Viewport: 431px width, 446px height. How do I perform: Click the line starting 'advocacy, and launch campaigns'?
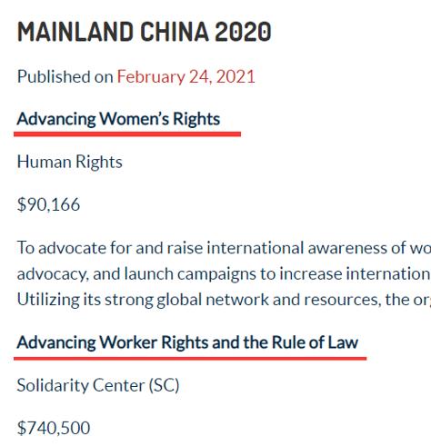click(x=224, y=274)
